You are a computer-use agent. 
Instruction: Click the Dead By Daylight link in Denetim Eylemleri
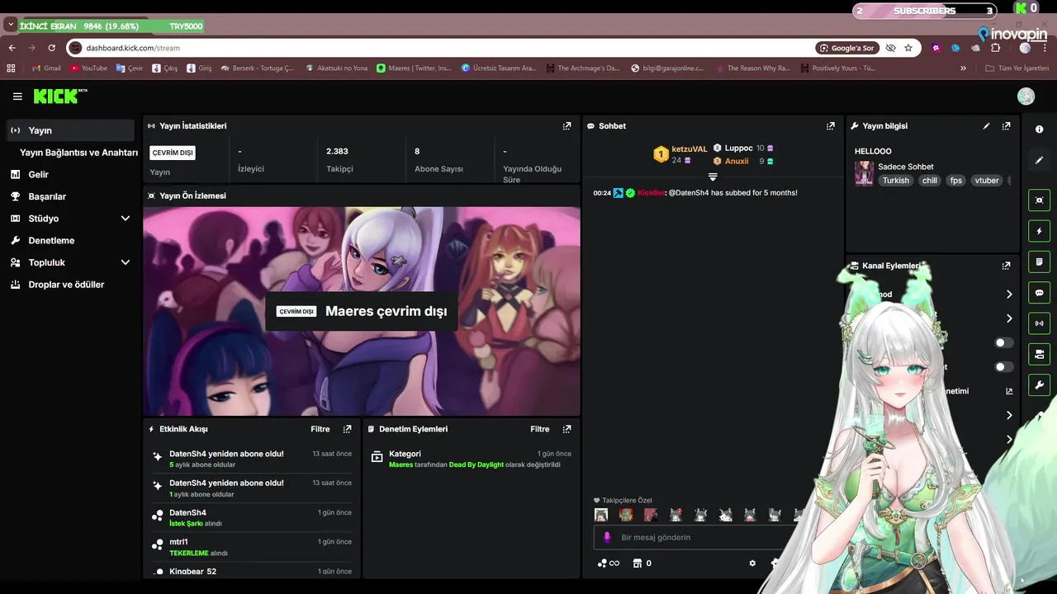pos(476,464)
